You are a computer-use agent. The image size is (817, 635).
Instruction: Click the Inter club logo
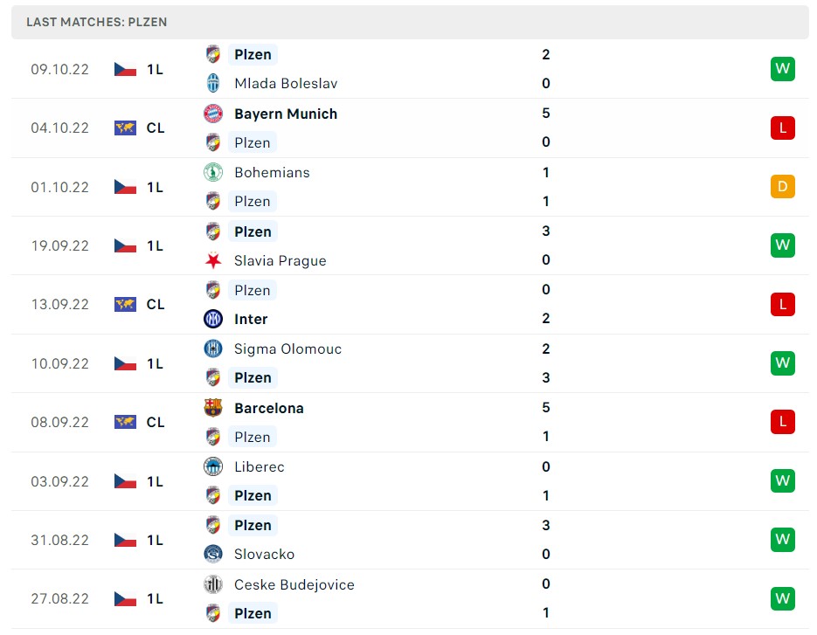tap(213, 319)
